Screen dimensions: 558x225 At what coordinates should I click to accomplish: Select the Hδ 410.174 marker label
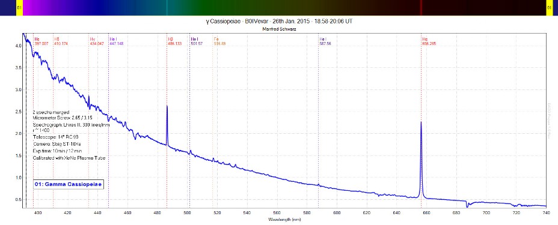click(61, 41)
